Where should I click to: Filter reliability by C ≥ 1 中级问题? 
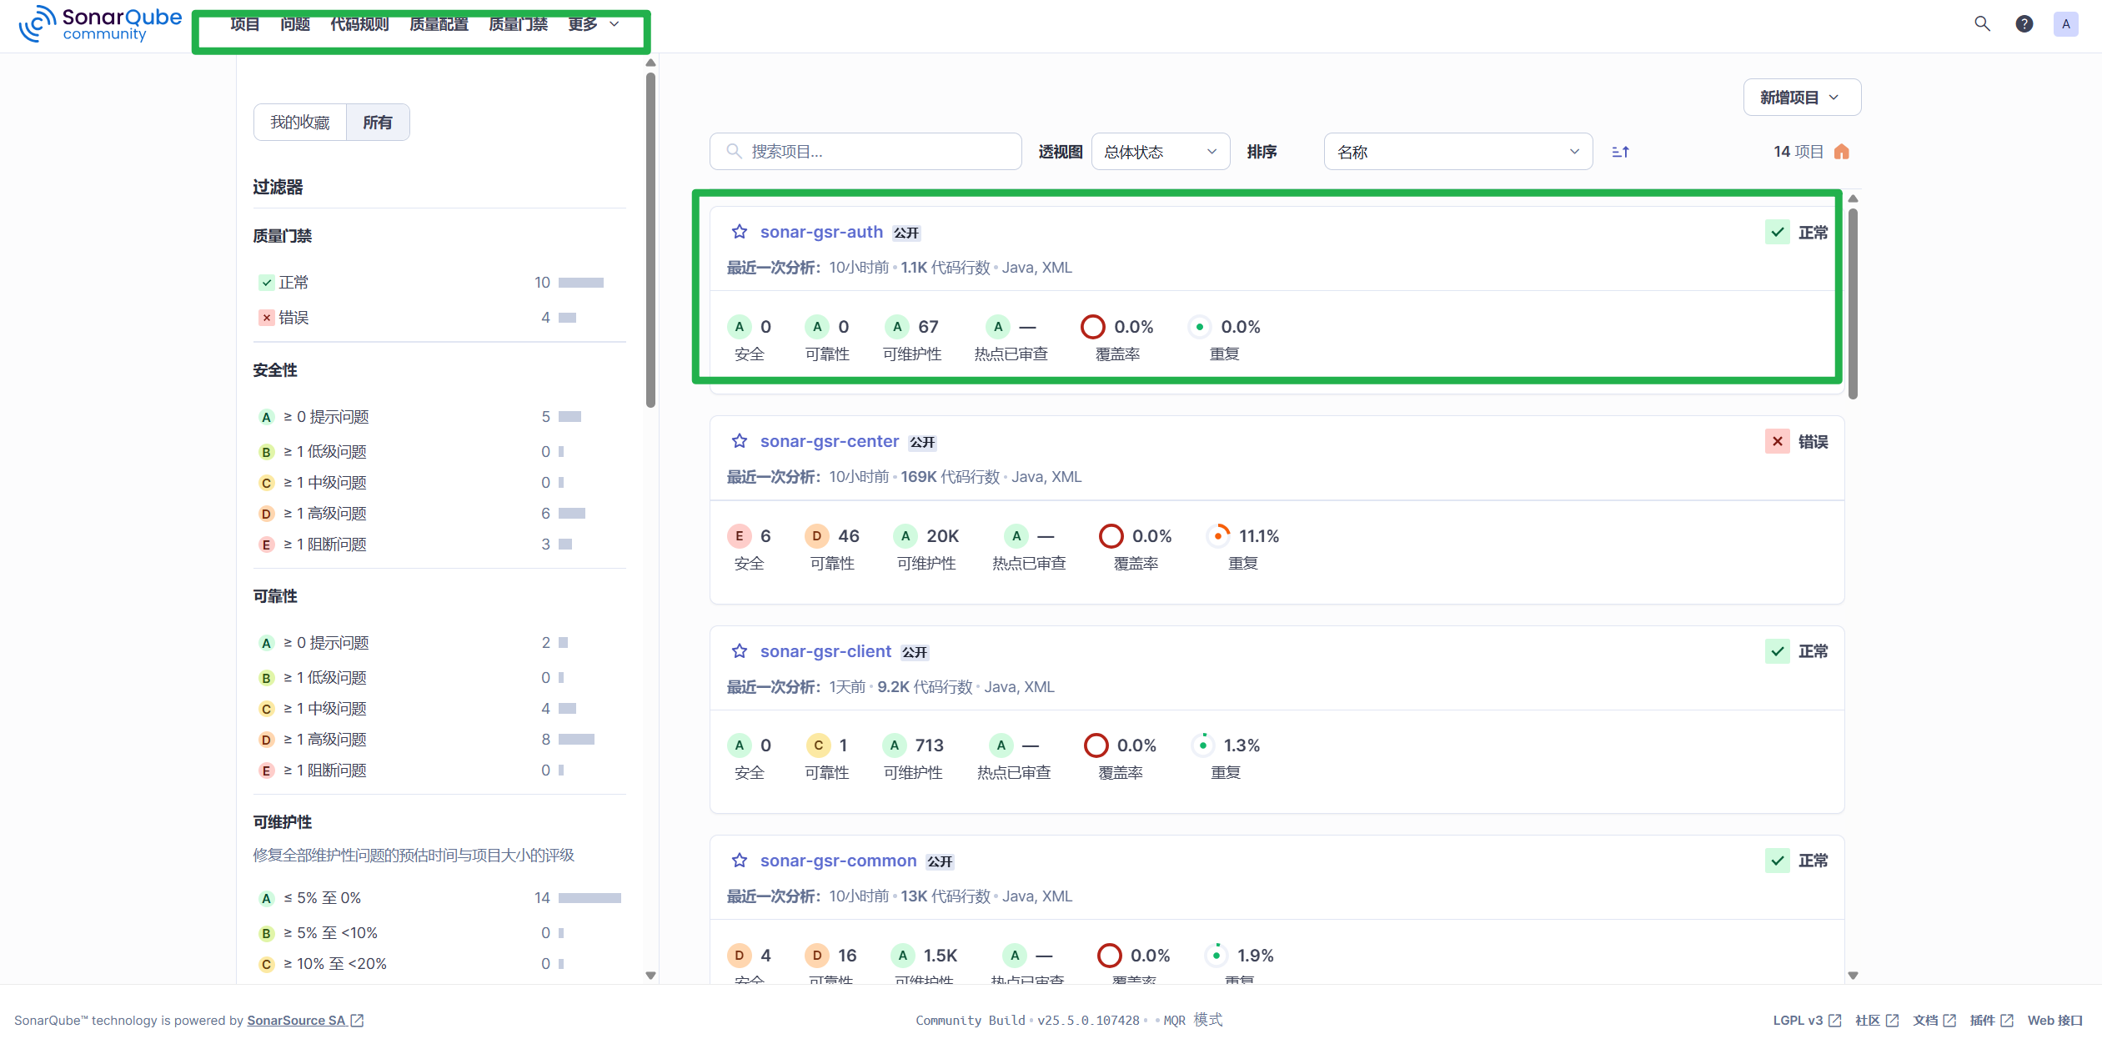(x=439, y=709)
